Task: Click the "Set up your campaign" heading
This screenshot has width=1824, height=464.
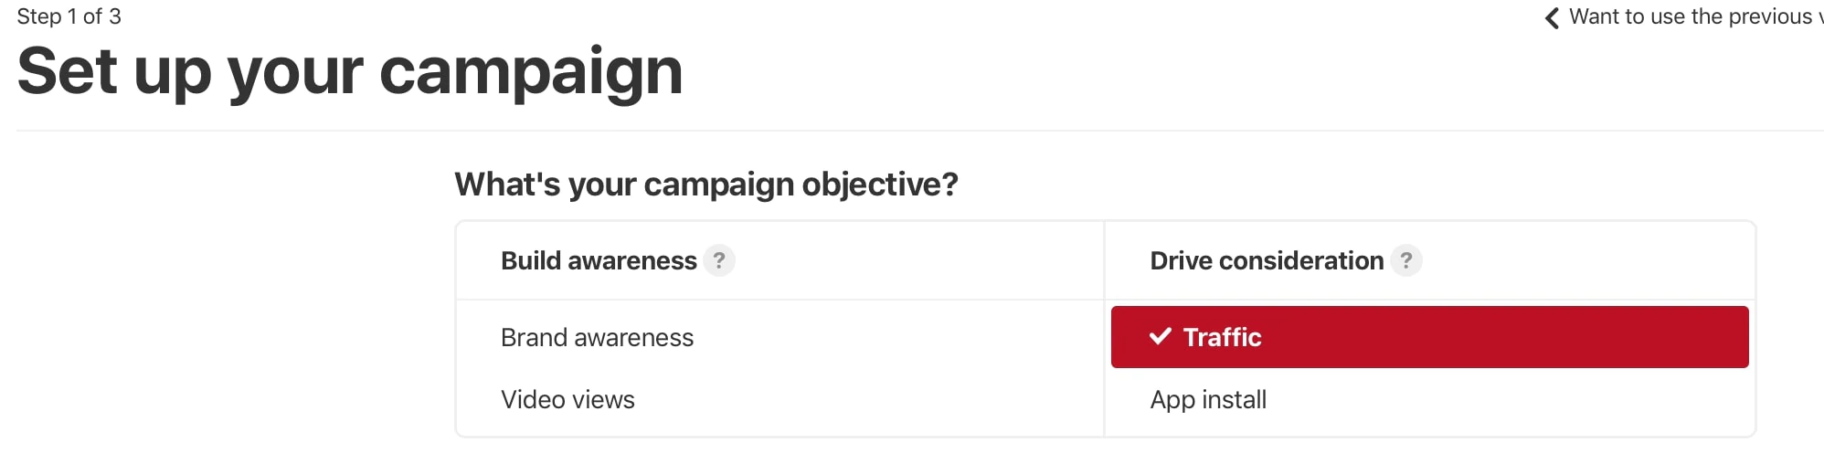Action: click(x=350, y=71)
